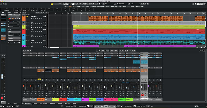Unmute first track's yellow M button
207x108 pixels.
tap(27, 17)
